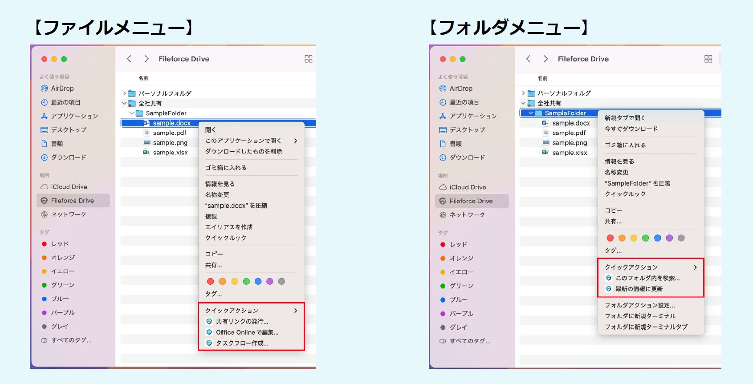Click ダウンロード icon in left sidebar
Screen dimensions: 753x384
coord(44,158)
